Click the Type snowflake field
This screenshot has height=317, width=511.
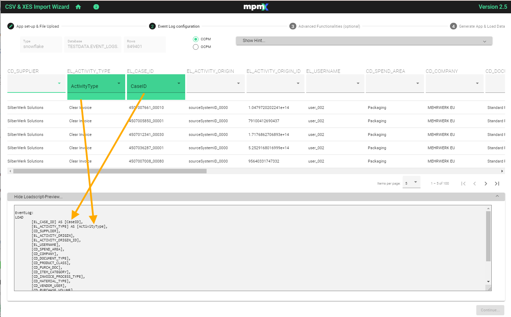[41, 44]
